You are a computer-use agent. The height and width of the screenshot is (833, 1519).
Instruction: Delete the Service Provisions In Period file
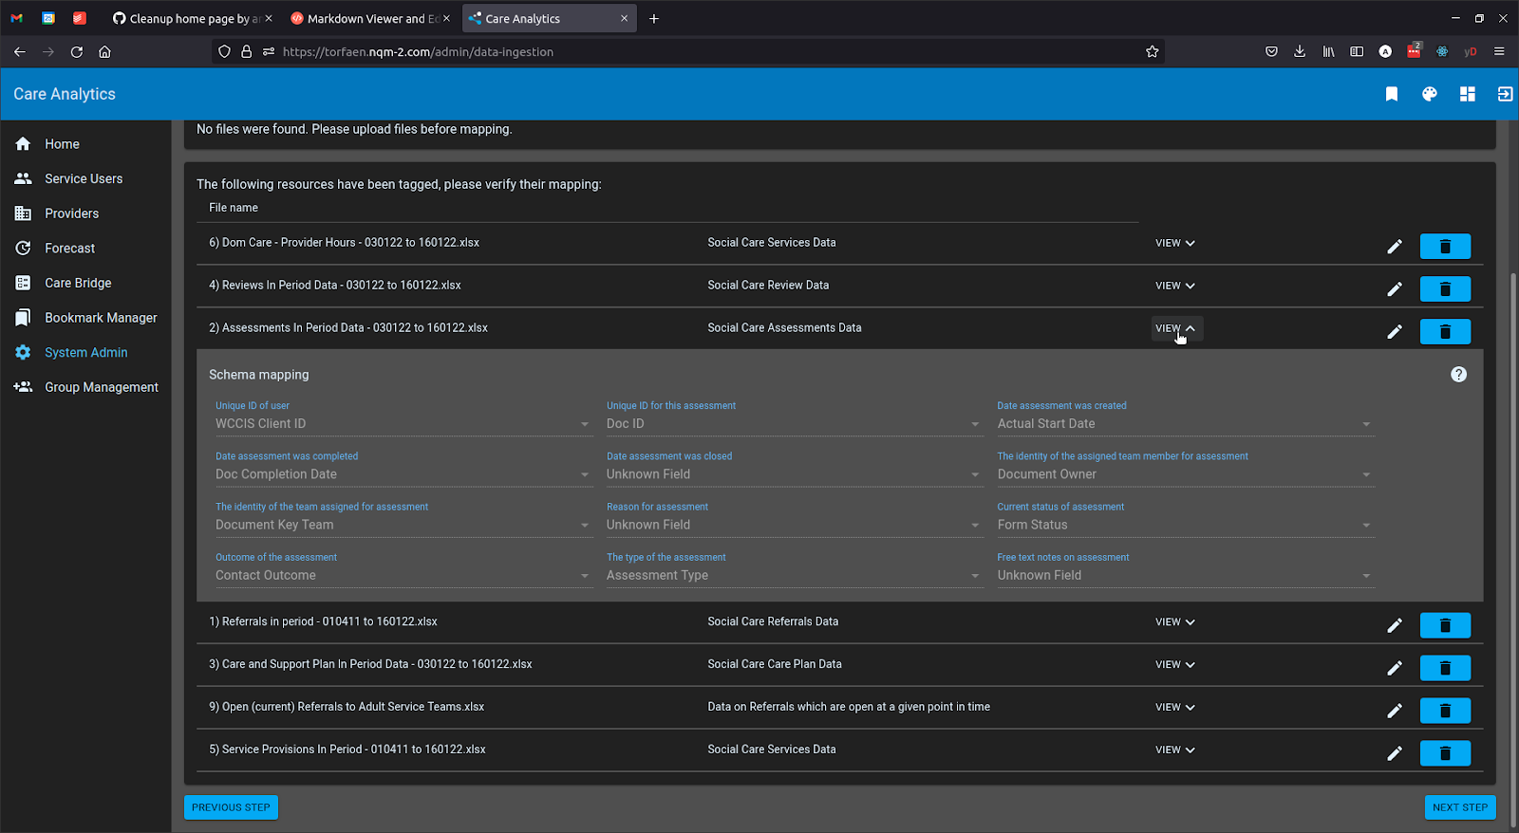tap(1445, 753)
